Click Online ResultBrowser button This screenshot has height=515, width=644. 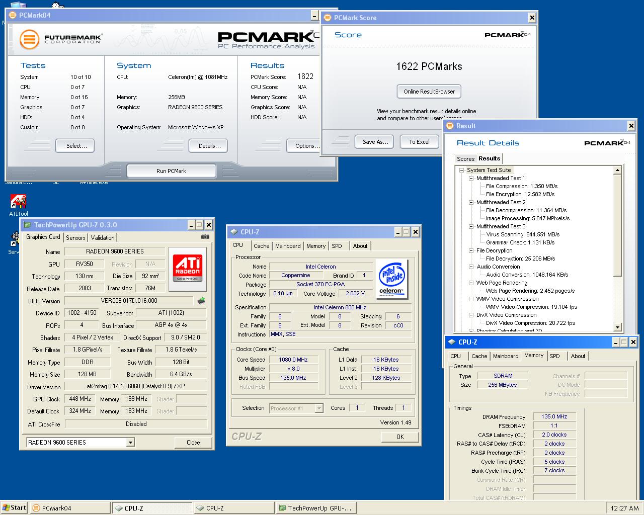pyautogui.click(x=429, y=92)
